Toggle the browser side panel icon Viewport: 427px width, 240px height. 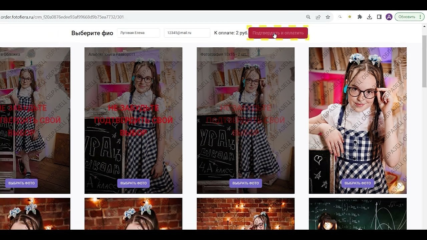[x=379, y=17]
